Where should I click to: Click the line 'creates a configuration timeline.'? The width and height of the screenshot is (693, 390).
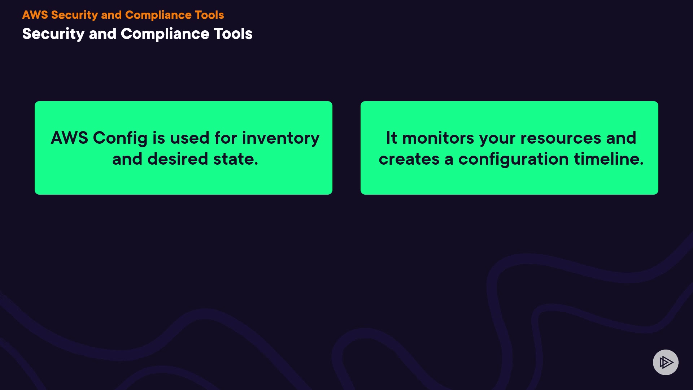(x=511, y=159)
